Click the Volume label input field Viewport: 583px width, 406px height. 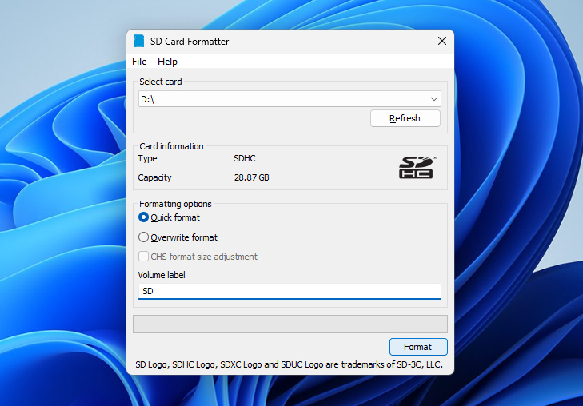pos(290,291)
